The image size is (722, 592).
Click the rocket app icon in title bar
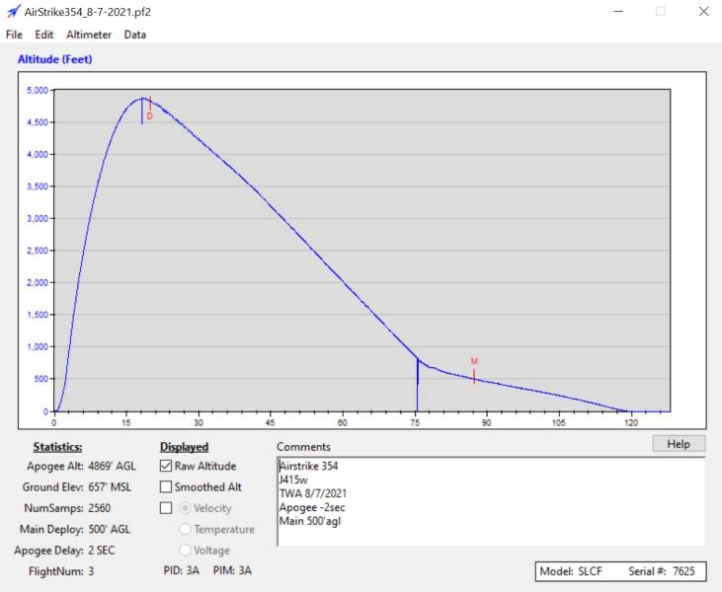point(12,12)
